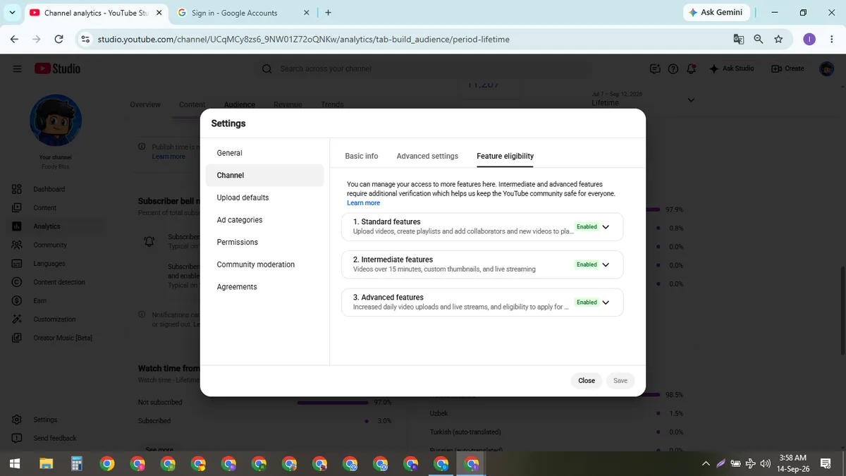Open the Trends analytics tab
The image size is (846, 476).
click(x=332, y=104)
